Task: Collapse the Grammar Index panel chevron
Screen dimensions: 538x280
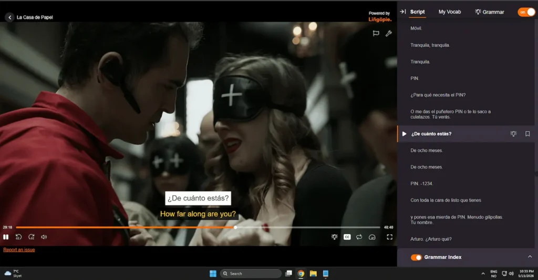Action: tap(530, 257)
